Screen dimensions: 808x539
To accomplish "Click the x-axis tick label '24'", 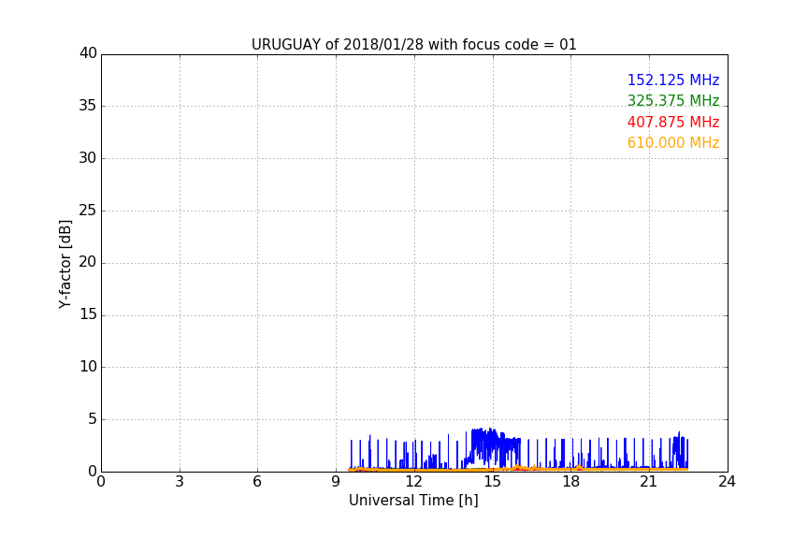I will click(x=727, y=482).
